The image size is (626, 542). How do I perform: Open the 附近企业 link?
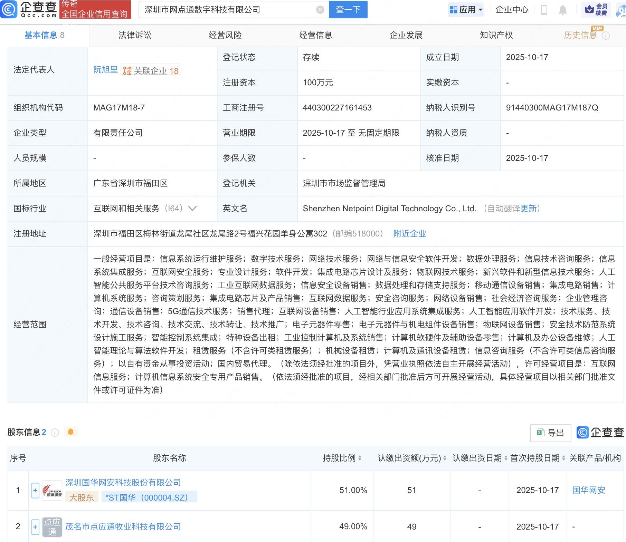[x=409, y=234]
